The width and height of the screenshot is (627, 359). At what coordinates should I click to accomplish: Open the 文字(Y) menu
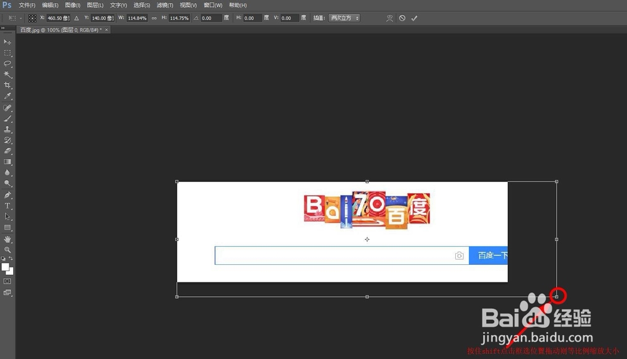tap(119, 5)
